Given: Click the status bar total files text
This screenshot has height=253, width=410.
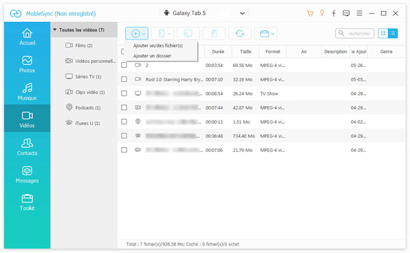Looking at the screenshot, I should tap(182, 244).
